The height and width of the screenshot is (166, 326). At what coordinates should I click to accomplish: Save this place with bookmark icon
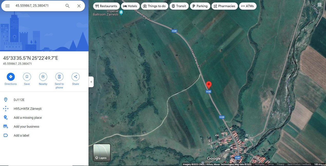(27, 79)
